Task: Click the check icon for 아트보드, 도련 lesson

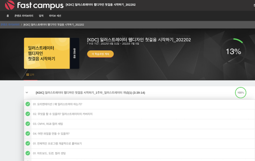Action: coord(28,153)
